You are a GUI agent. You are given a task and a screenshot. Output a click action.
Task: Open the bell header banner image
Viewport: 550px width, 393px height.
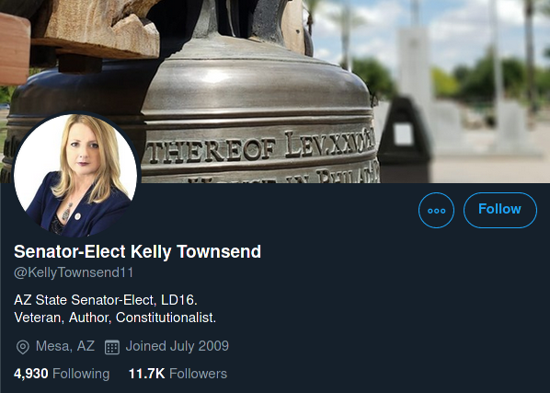pos(275,91)
